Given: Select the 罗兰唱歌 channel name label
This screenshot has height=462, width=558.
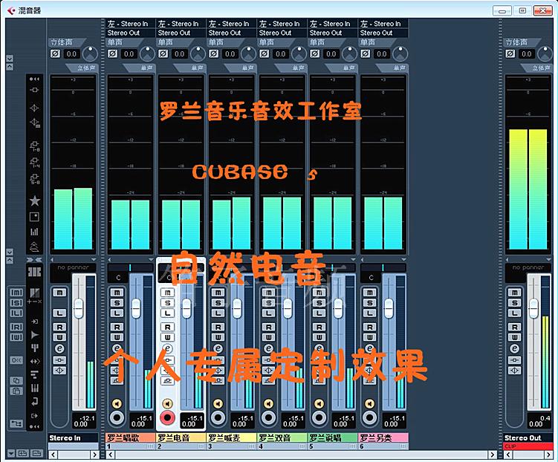Looking at the screenshot, I should 131,437.
